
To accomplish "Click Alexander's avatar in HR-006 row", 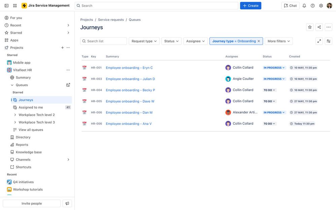I will 228,112.
